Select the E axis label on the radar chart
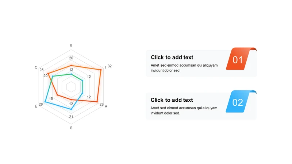The height and width of the screenshot is (164, 292). tap(36, 106)
